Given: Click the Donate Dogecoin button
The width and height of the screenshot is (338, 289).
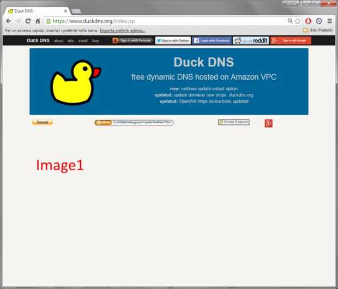Looking at the screenshot, I should click(x=234, y=122).
